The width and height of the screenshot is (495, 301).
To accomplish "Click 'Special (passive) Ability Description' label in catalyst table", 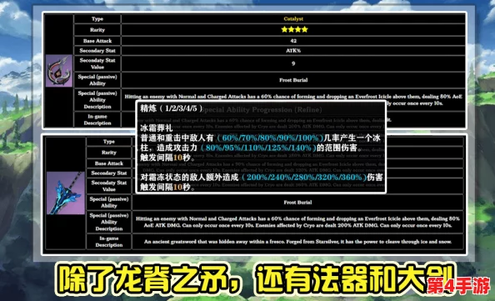I will pos(97,100).
